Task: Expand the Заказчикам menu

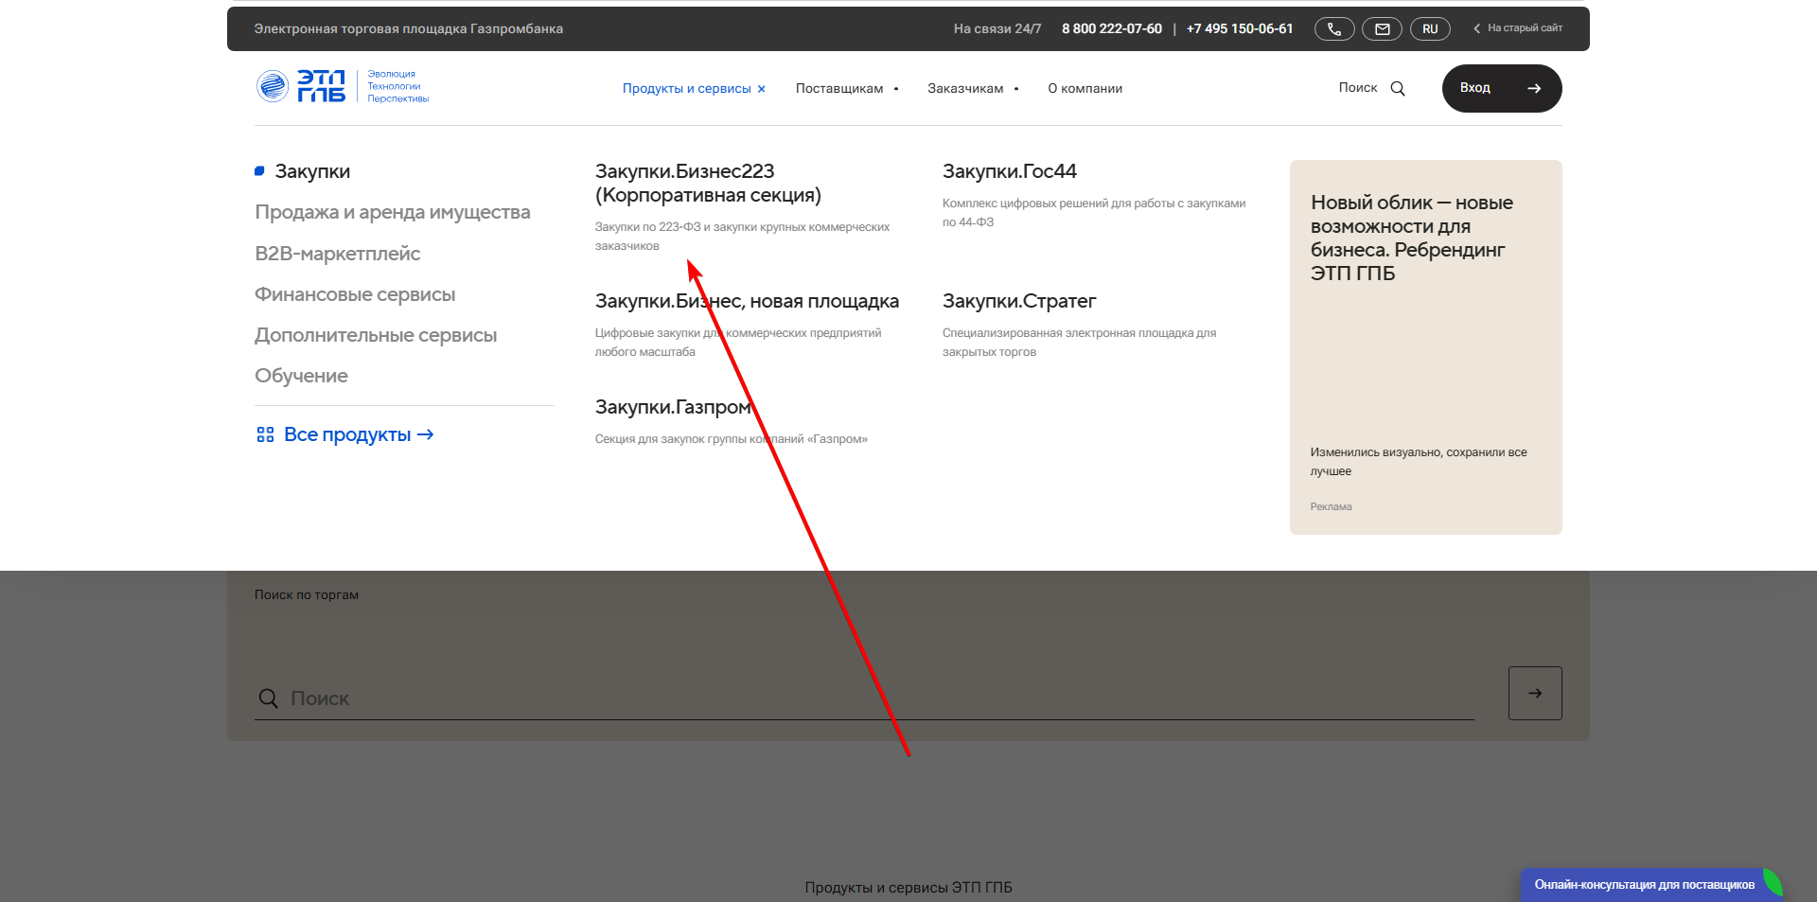Action: (973, 88)
